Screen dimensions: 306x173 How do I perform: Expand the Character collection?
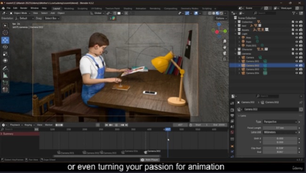point(235,49)
